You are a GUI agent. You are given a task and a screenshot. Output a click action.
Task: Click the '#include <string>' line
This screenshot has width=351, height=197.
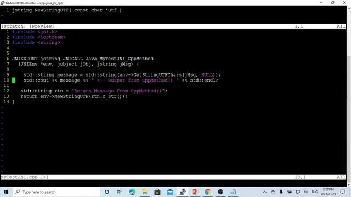tap(36, 43)
